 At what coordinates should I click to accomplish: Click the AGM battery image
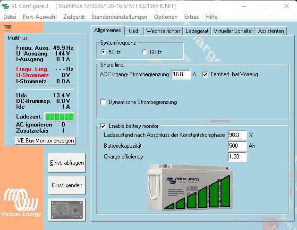pos(189,187)
